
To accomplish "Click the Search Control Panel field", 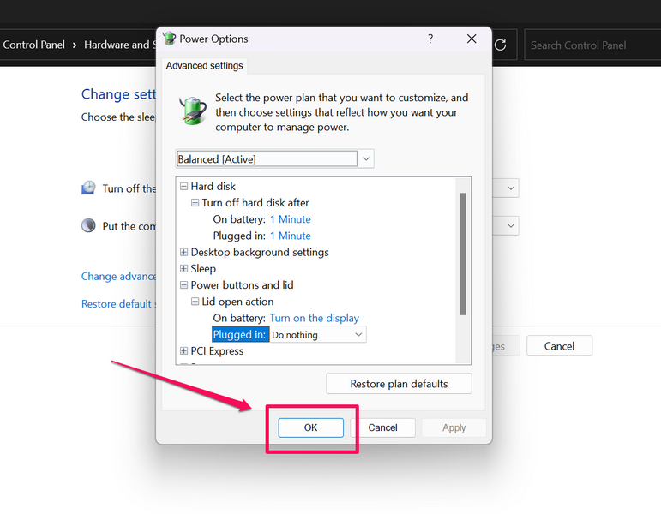I will (x=592, y=45).
